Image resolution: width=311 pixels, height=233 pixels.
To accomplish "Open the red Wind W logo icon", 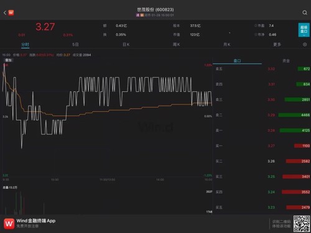I will click(x=11, y=13).
